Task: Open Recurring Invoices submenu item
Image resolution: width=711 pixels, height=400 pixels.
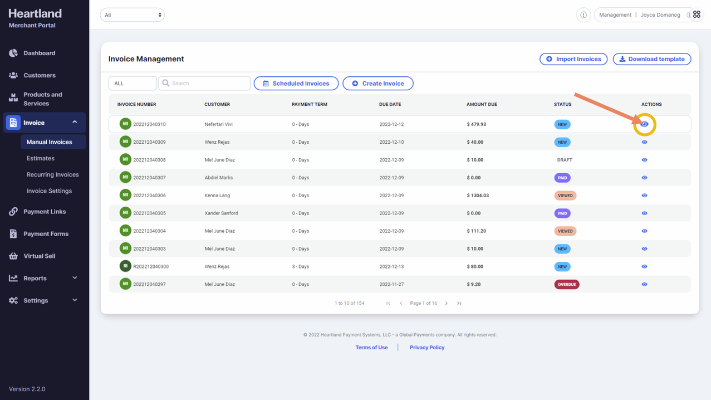Action: [52, 174]
